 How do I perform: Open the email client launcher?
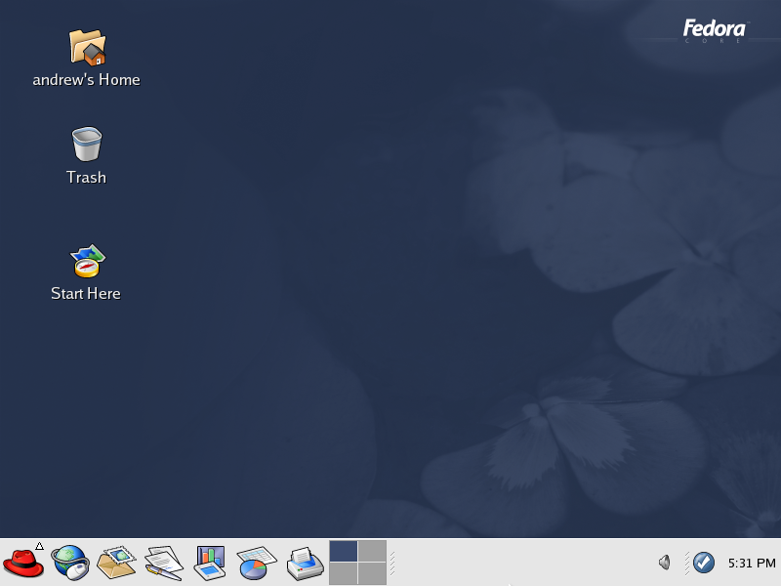[x=116, y=563]
